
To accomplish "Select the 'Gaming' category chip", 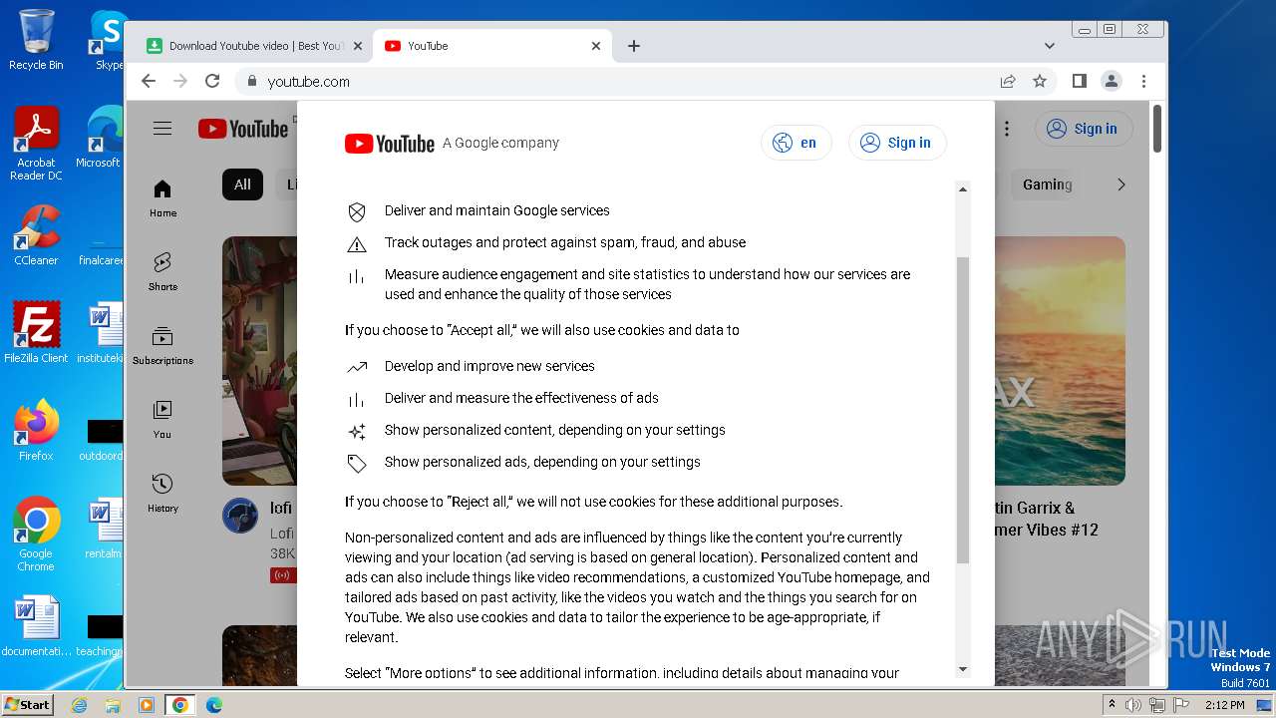I will 1047,184.
